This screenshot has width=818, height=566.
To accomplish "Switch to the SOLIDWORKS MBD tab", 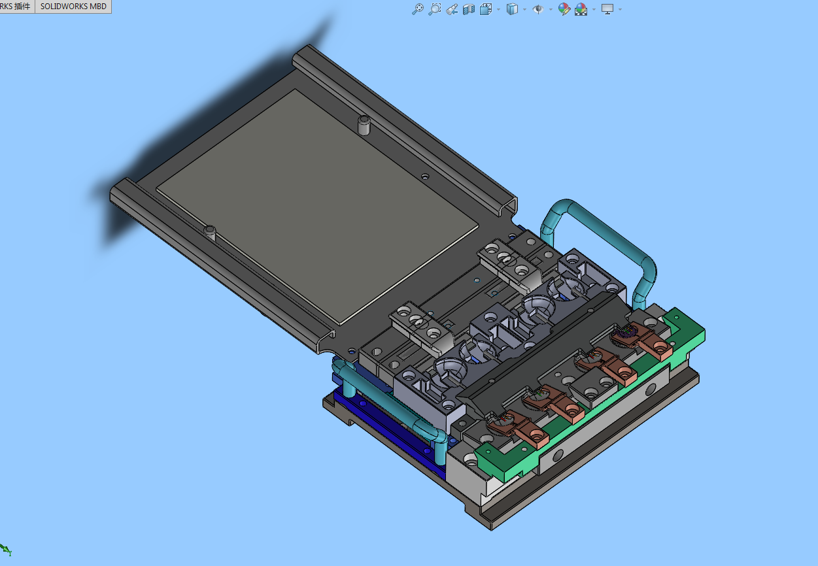I will [73, 7].
